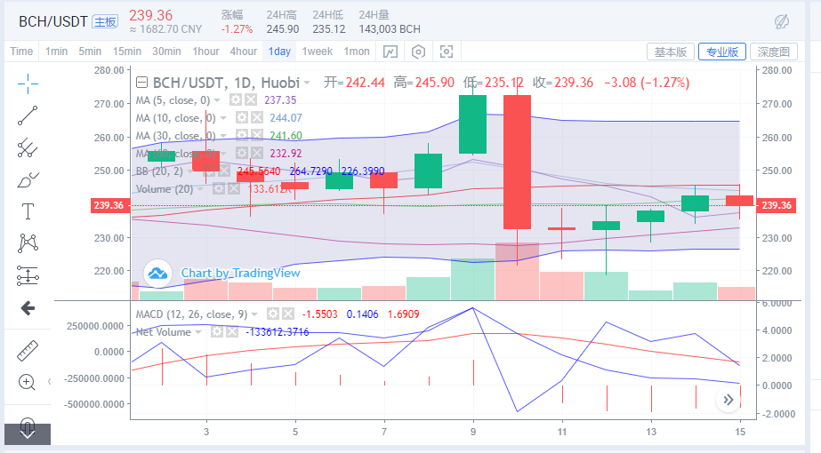Select the ruler measure tool
Image resolution: width=821 pixels, height=453 pixels.
coord(28,351)
